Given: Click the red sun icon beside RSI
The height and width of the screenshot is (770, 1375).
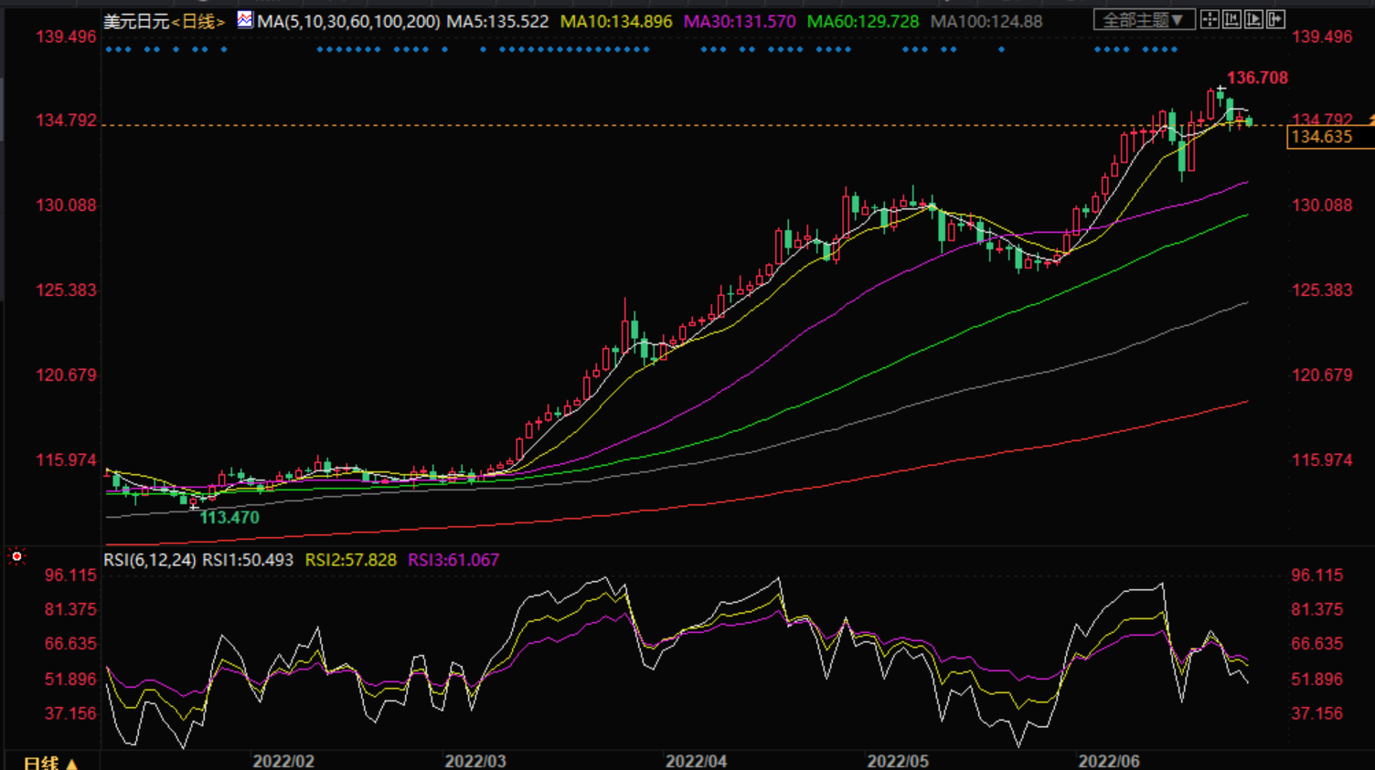Looking at the screenshot, I should pos(16,556).
